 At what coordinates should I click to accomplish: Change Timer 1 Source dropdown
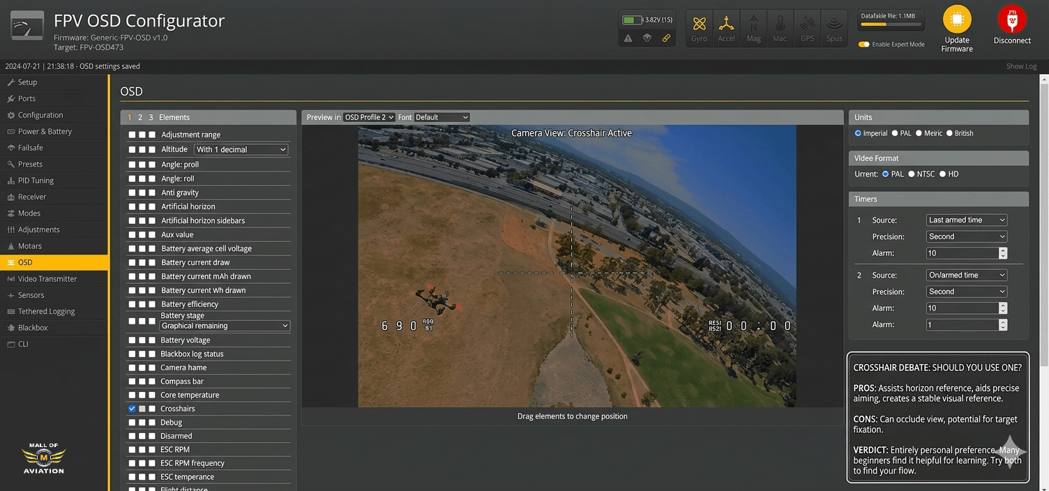[965, 220]
